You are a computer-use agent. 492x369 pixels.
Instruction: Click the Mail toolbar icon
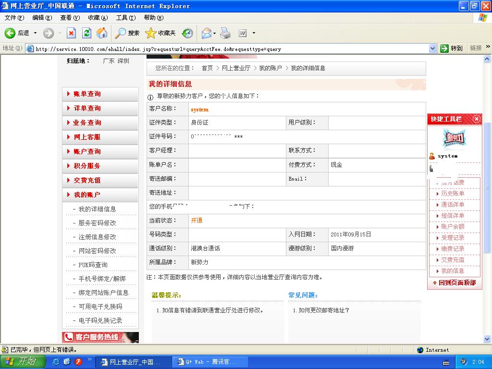206,33
